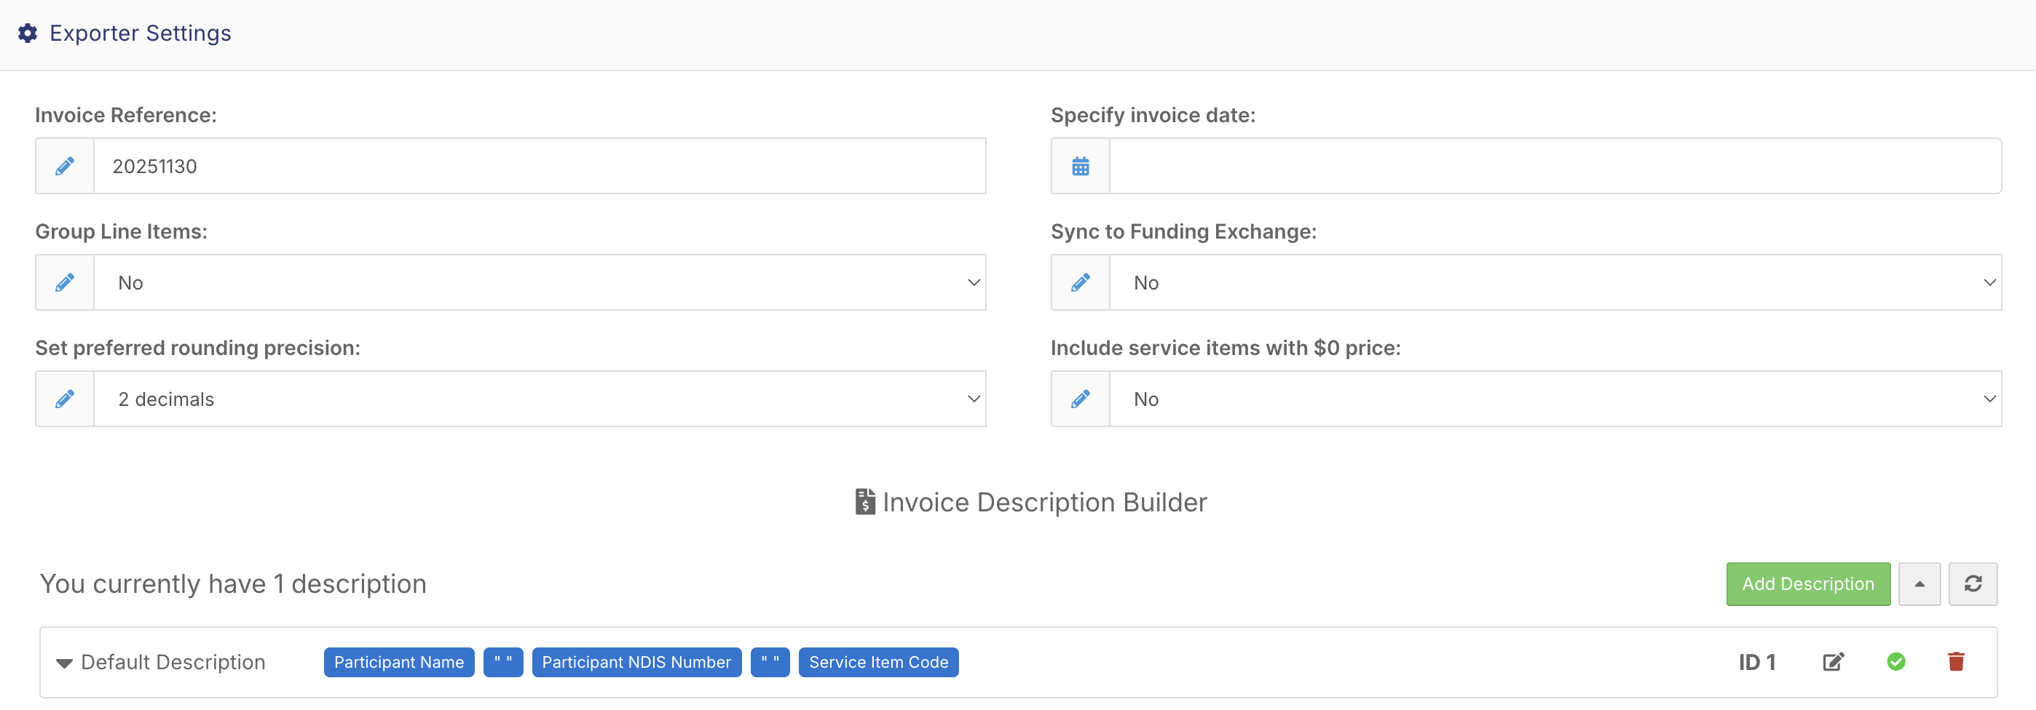Collapse descriptions with the up-arrow button
Image resolution: width=2036 pixels, height=710 pixels.
(x=1919, y=583)
